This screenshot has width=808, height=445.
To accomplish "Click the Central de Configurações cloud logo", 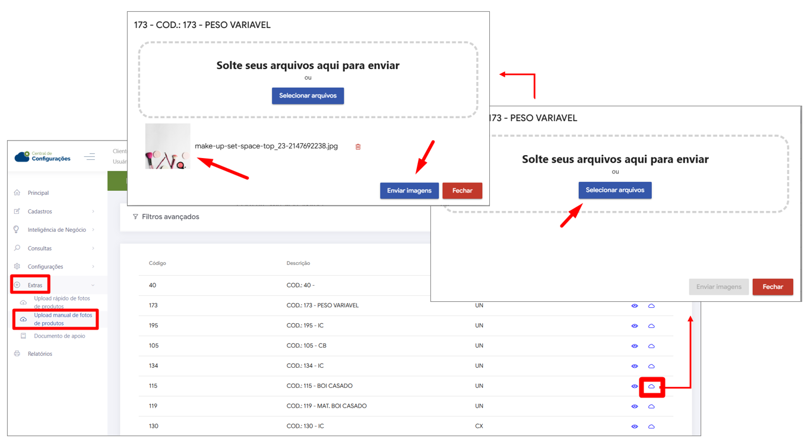I will pyautogui.click(x=22, y=157).
